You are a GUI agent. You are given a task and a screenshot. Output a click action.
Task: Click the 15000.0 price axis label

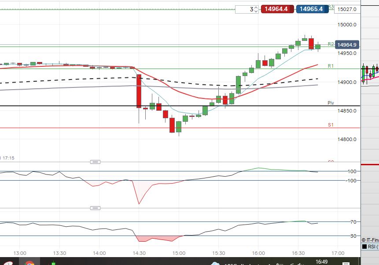(347, 25)
